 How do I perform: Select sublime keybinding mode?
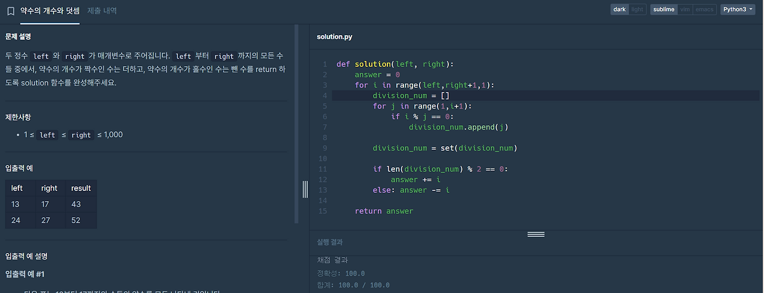pos(663,10)
